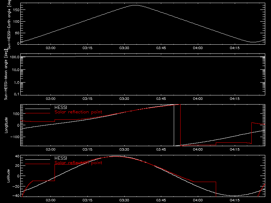Select Solar reflection point legend in Longitude panel
The height and width of the screenshot is (203, 271).
78,112
